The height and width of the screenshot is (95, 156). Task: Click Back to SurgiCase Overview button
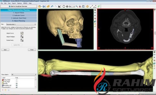click(19, 6)
